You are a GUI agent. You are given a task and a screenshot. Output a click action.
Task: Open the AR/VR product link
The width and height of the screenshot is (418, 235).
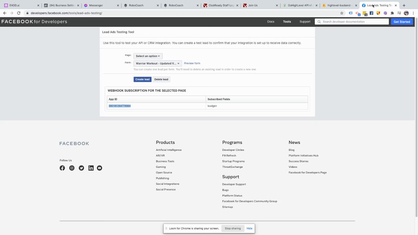(x=160, y=156)
